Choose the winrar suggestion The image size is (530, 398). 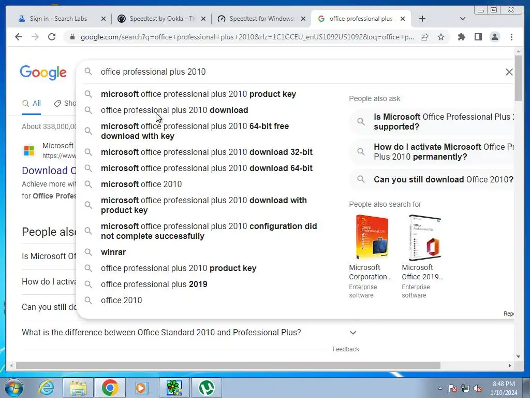click(x=113, y=252)
